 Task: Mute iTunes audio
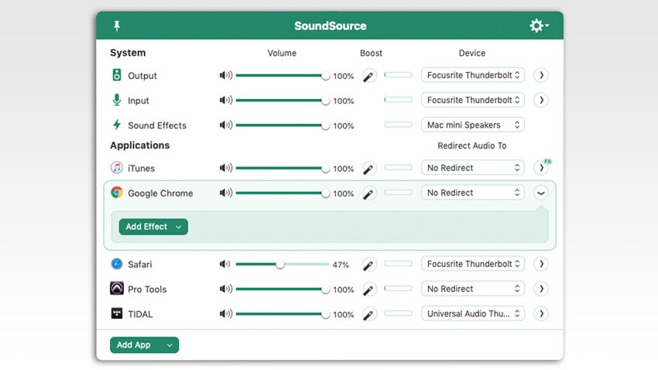226,168
